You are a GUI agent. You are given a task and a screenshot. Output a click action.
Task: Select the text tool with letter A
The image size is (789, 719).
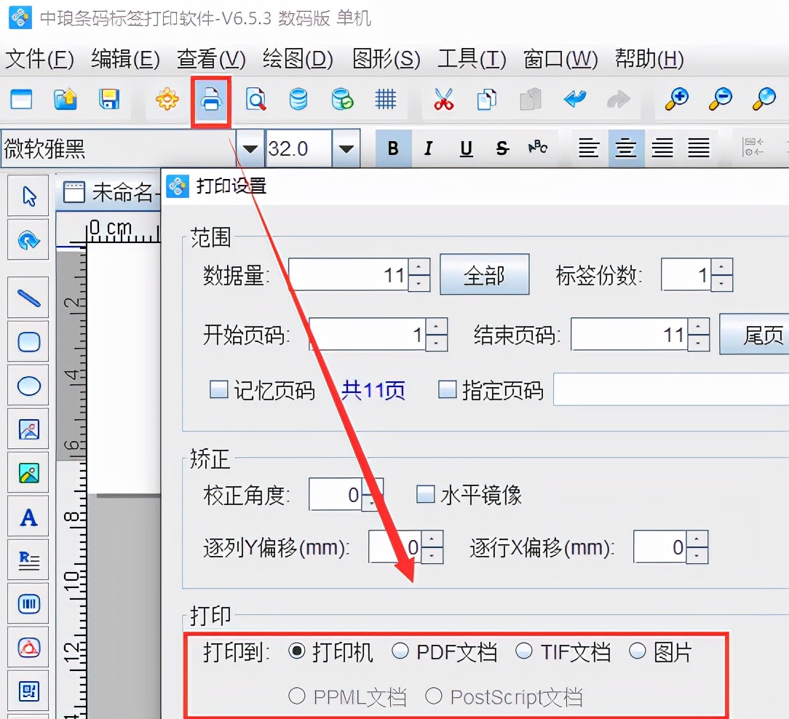click(28, 517)
